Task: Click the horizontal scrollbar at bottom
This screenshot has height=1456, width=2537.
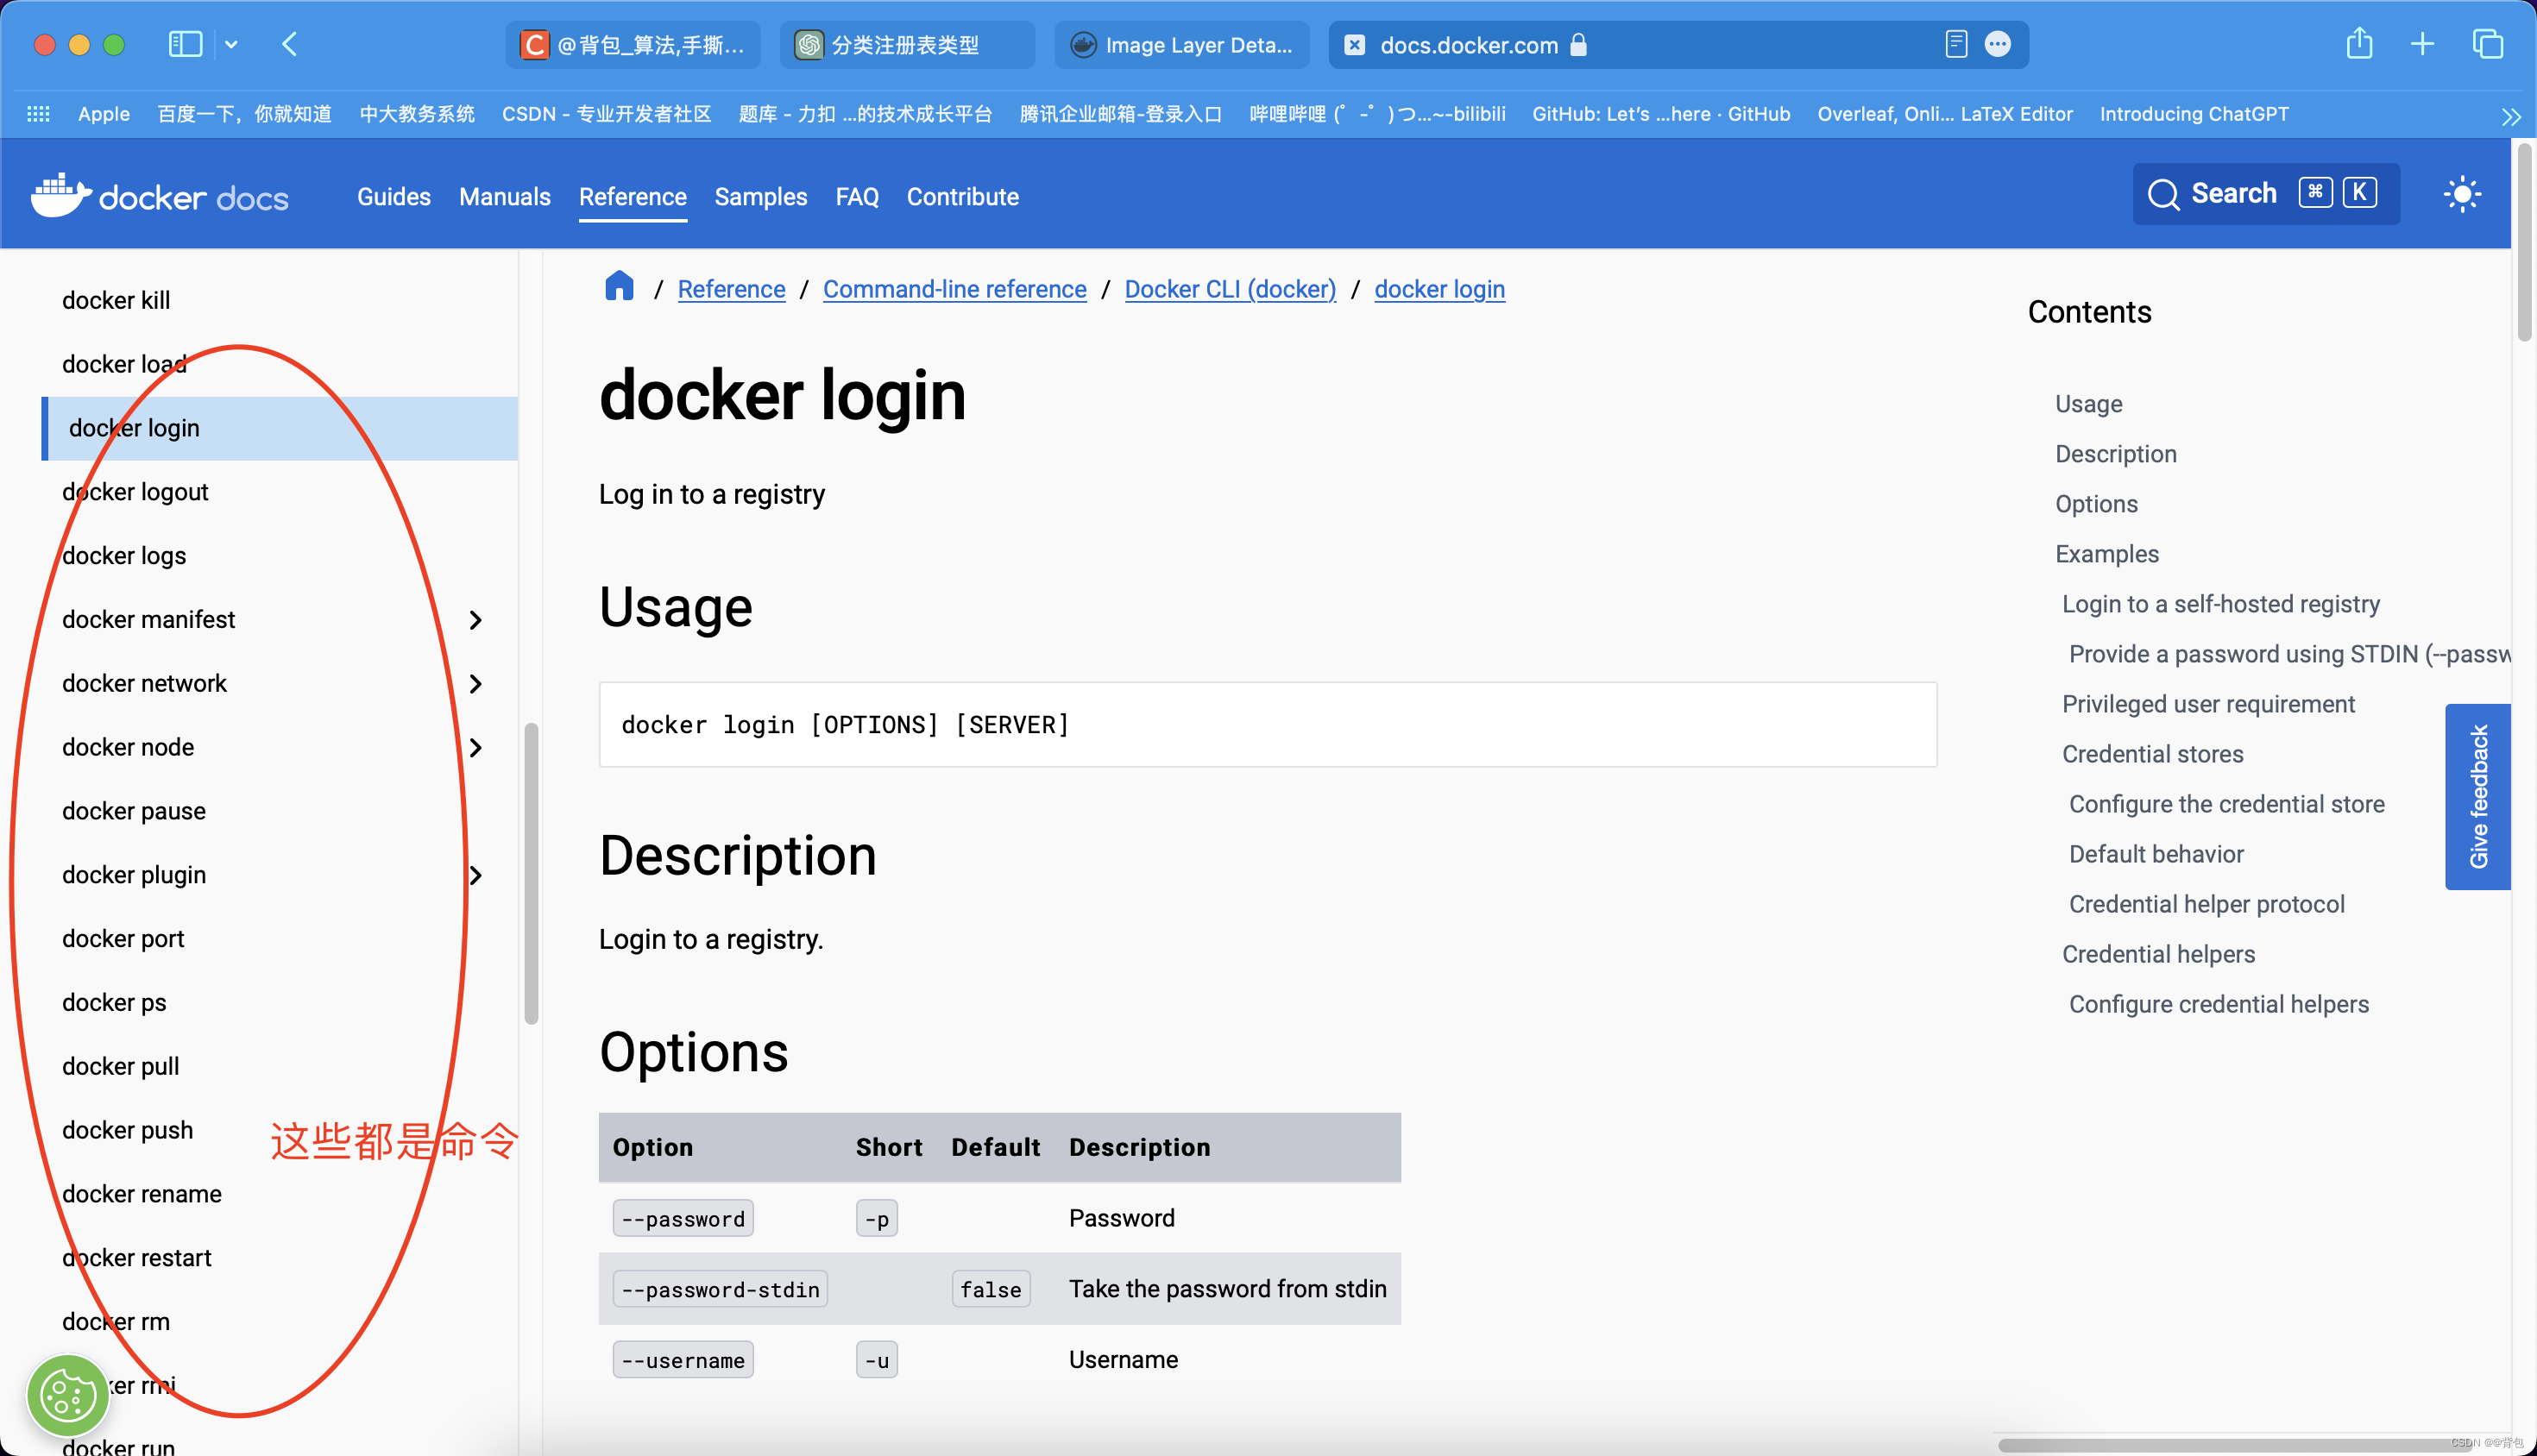Action: pyautogui.click(x=2235, y=1445)
